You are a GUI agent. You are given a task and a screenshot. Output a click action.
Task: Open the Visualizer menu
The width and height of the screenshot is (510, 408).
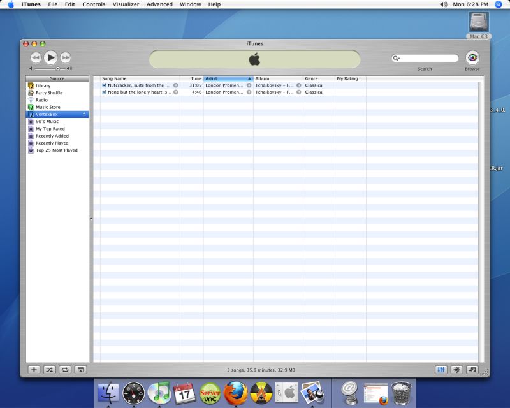pyautogui.click(x=126, y=4)
